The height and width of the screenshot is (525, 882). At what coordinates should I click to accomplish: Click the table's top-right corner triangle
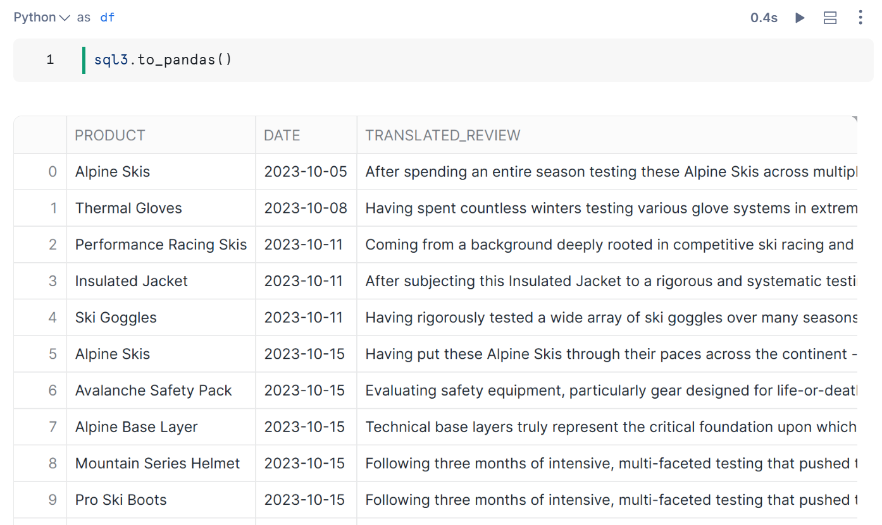click(x=854, y=119)
